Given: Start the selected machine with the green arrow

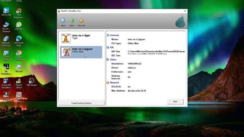Looking at the screenshot, I should point(72,21).
